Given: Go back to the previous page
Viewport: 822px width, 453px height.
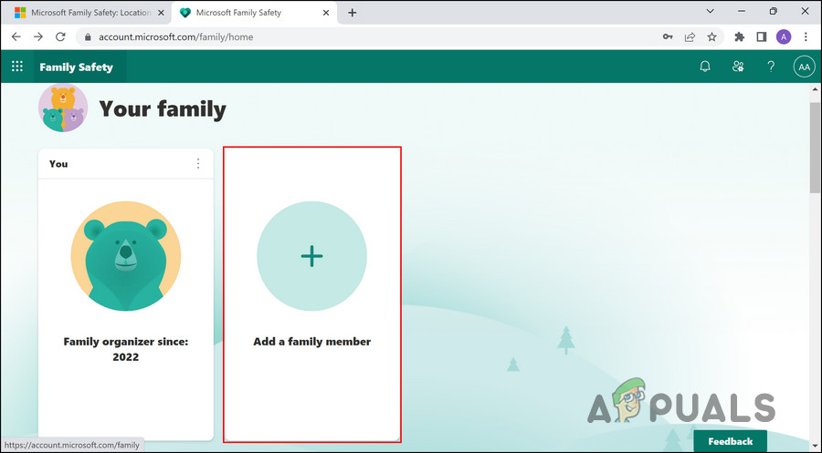Looking at the screenshot, I should click(16, 36).
